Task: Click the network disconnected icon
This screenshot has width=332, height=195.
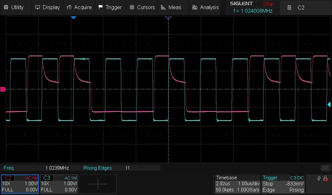Action: [x=326, y=178]
